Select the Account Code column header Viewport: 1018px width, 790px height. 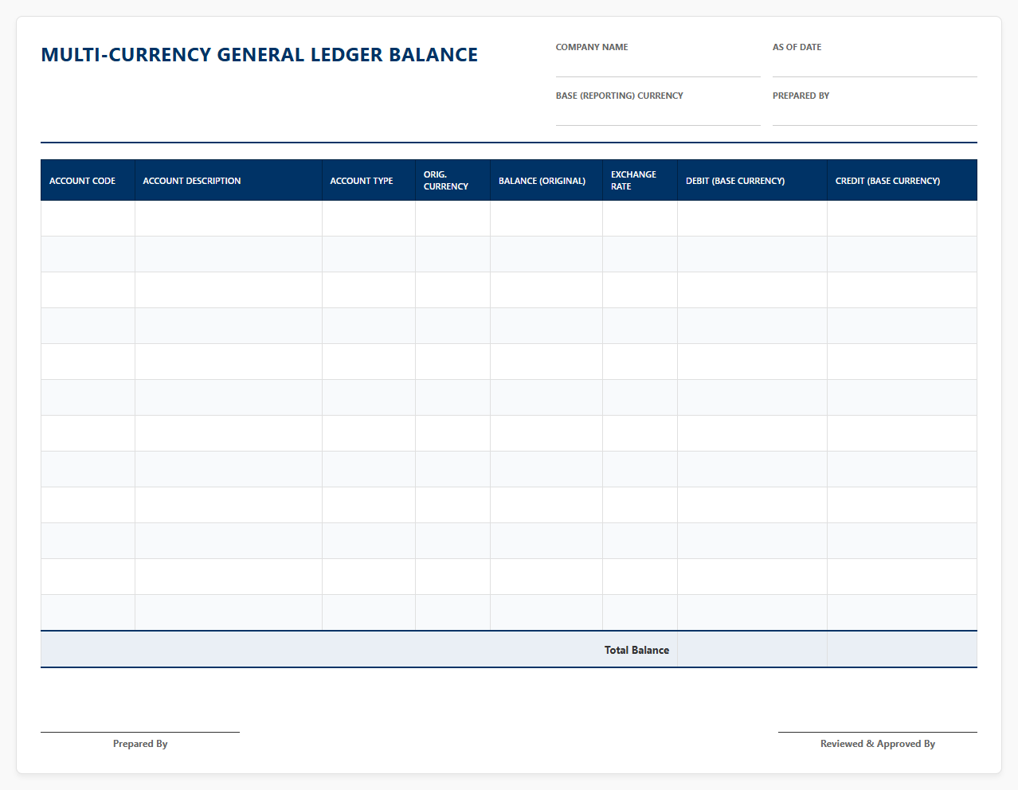click(x=88, y=181)
